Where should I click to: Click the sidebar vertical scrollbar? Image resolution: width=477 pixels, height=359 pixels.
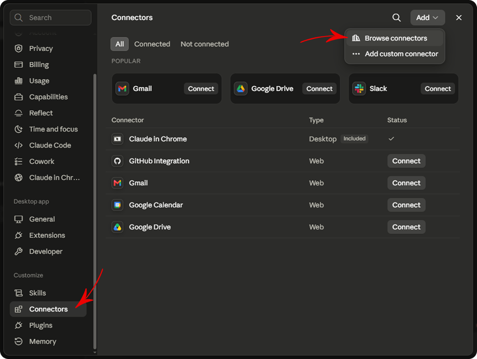[x=95, y=212]
